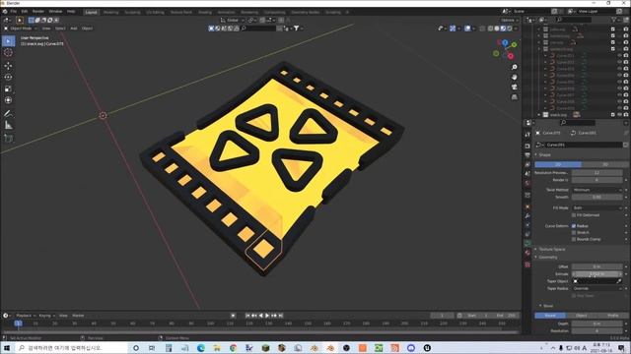
Task: Select the Move tool
Action: click(8, 66)
